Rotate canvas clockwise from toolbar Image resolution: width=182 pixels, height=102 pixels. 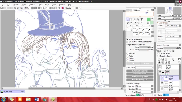coord(56,8)
